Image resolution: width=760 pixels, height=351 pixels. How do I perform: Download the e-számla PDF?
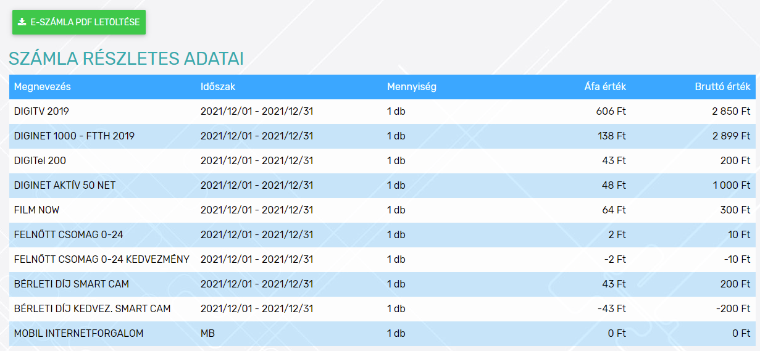[x=79, y=22]
